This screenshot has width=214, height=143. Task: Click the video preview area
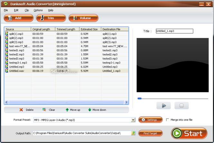point(172,65)
